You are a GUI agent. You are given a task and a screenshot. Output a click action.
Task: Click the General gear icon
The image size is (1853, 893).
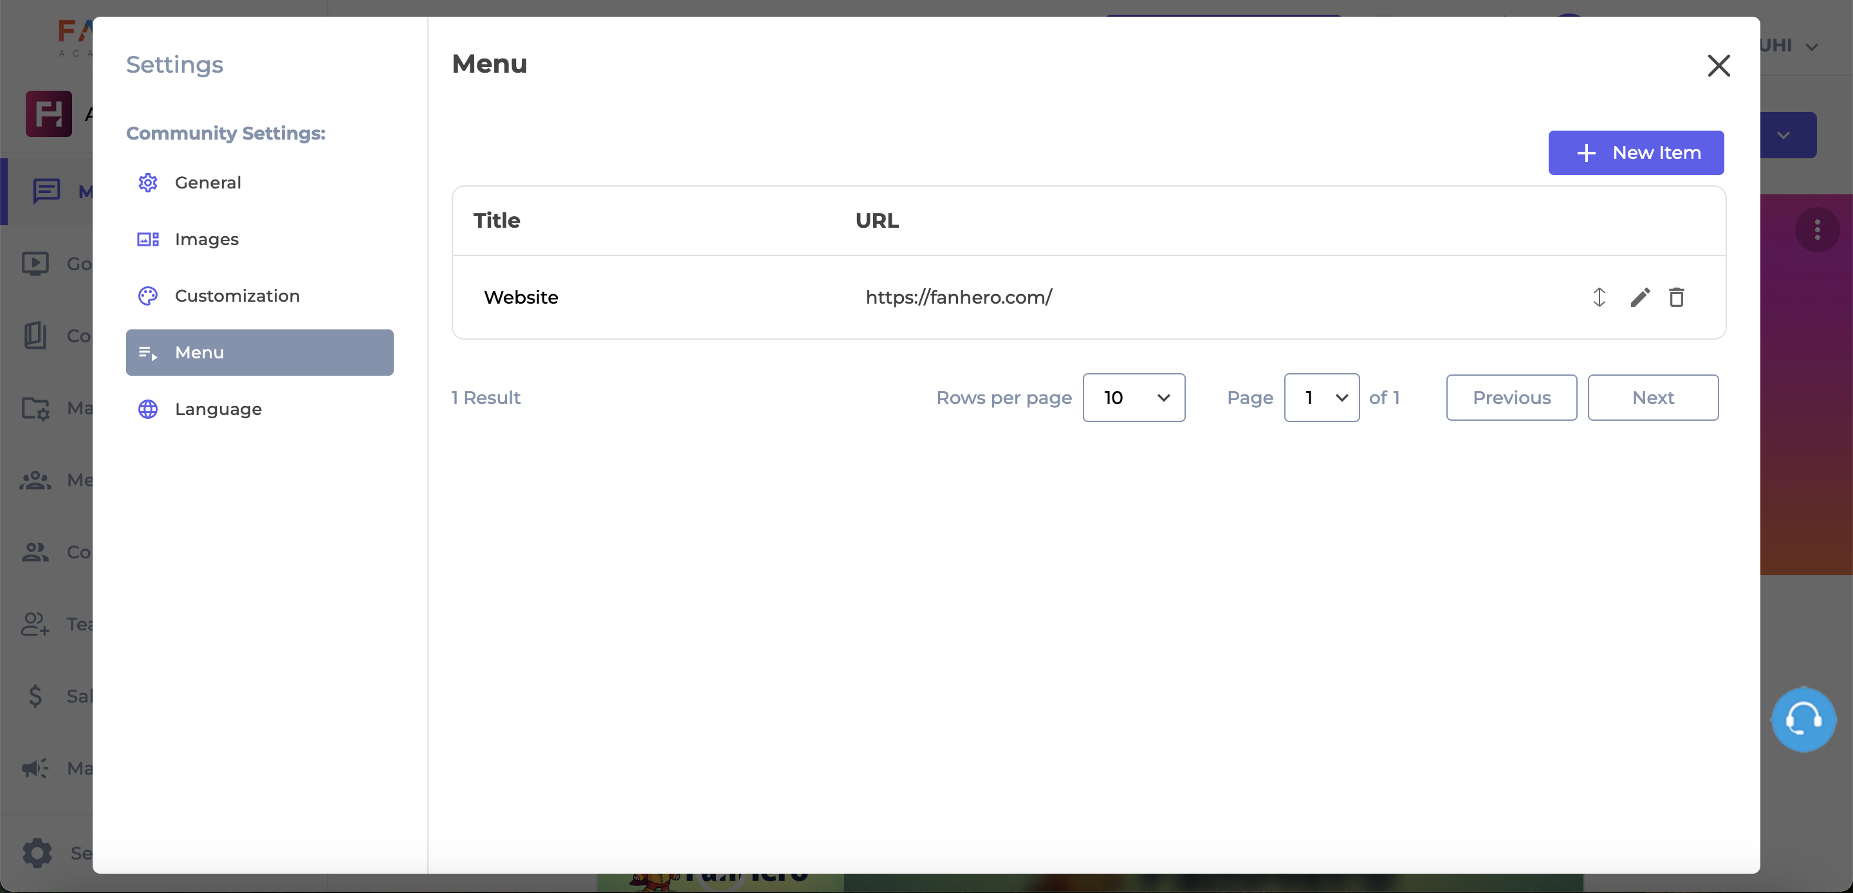click(147, 183)
